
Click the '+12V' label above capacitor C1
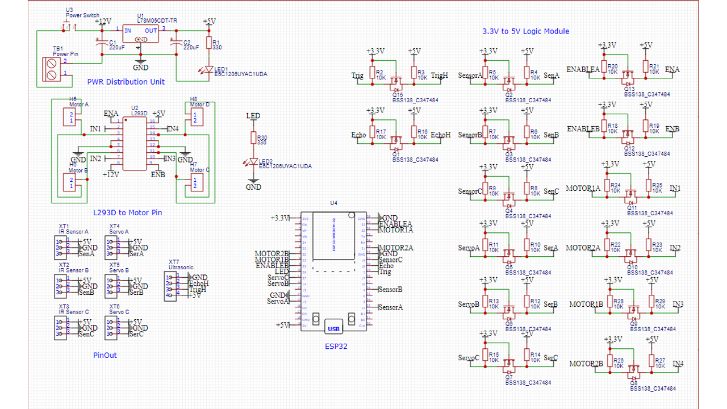(103, 22)
